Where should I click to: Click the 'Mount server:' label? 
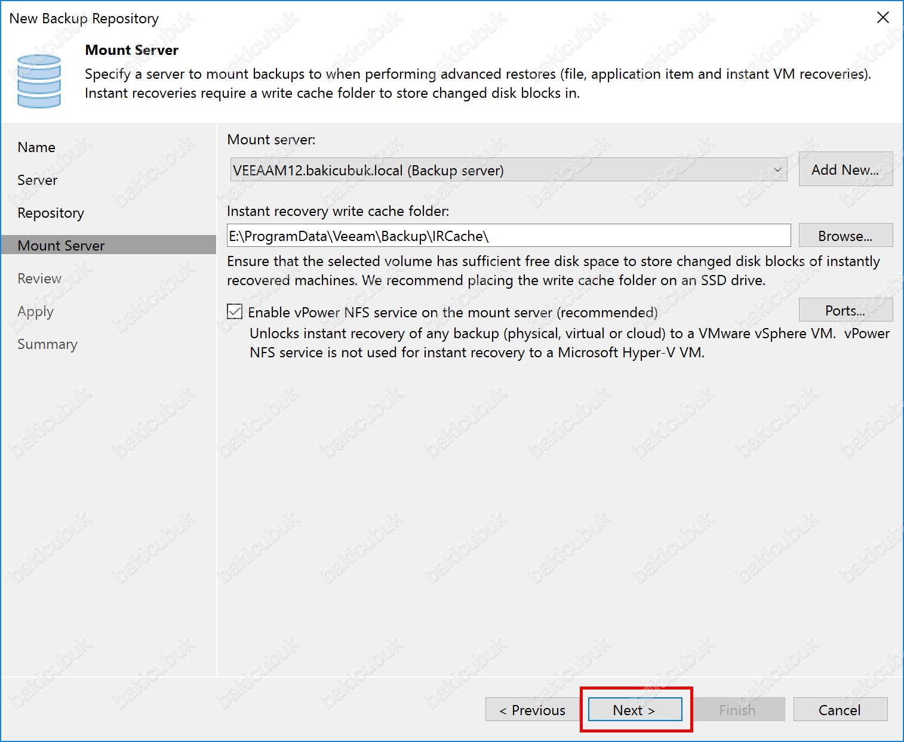271,140
